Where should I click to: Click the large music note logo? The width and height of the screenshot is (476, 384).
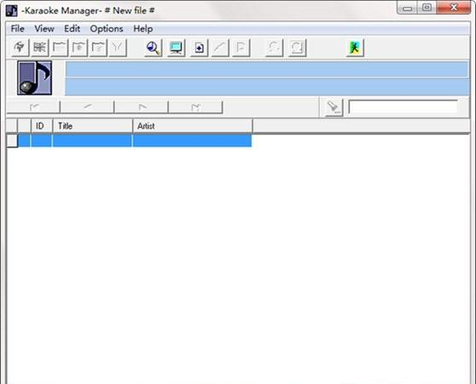coord(35,78)
